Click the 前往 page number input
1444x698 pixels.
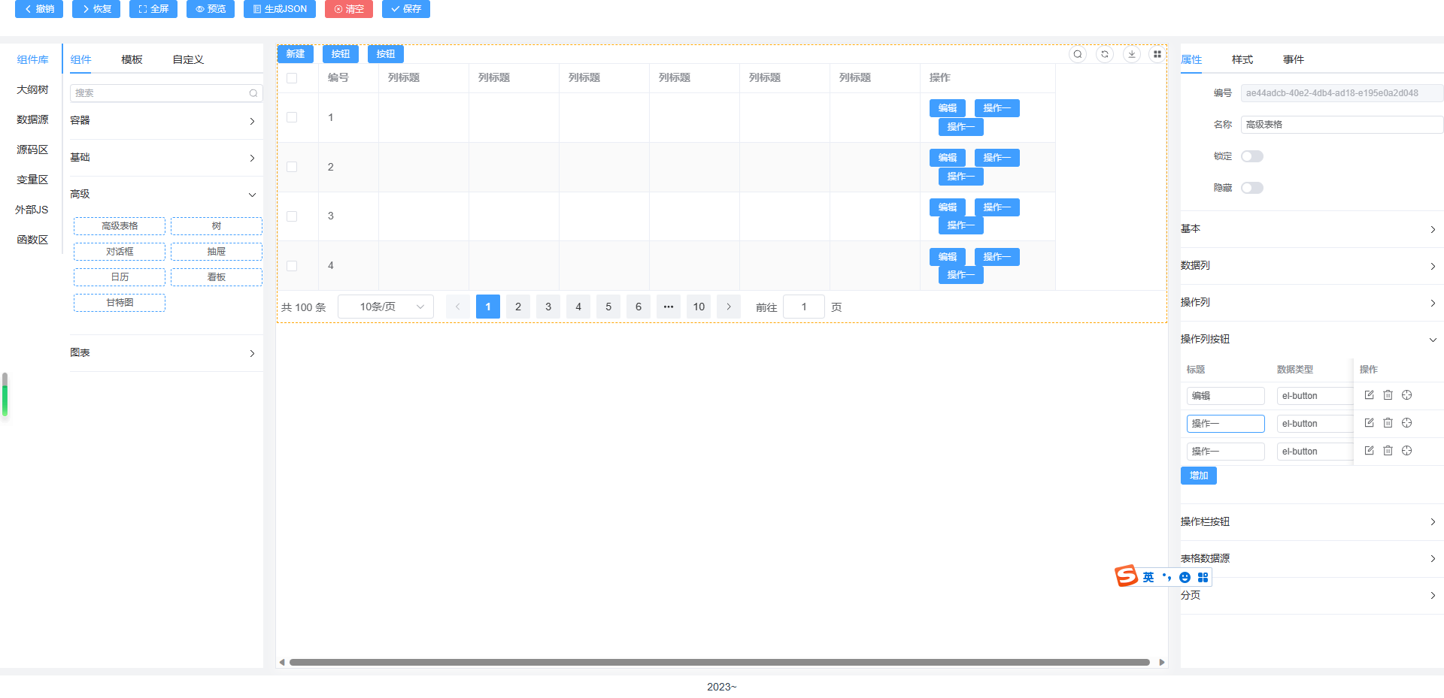point(804,307)
